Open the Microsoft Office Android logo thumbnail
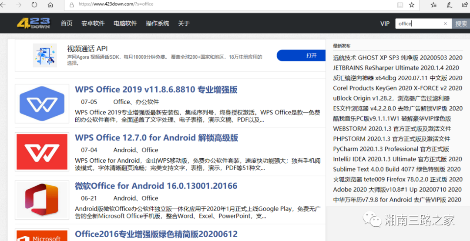470x241 pixels. (x=42, y=200)
